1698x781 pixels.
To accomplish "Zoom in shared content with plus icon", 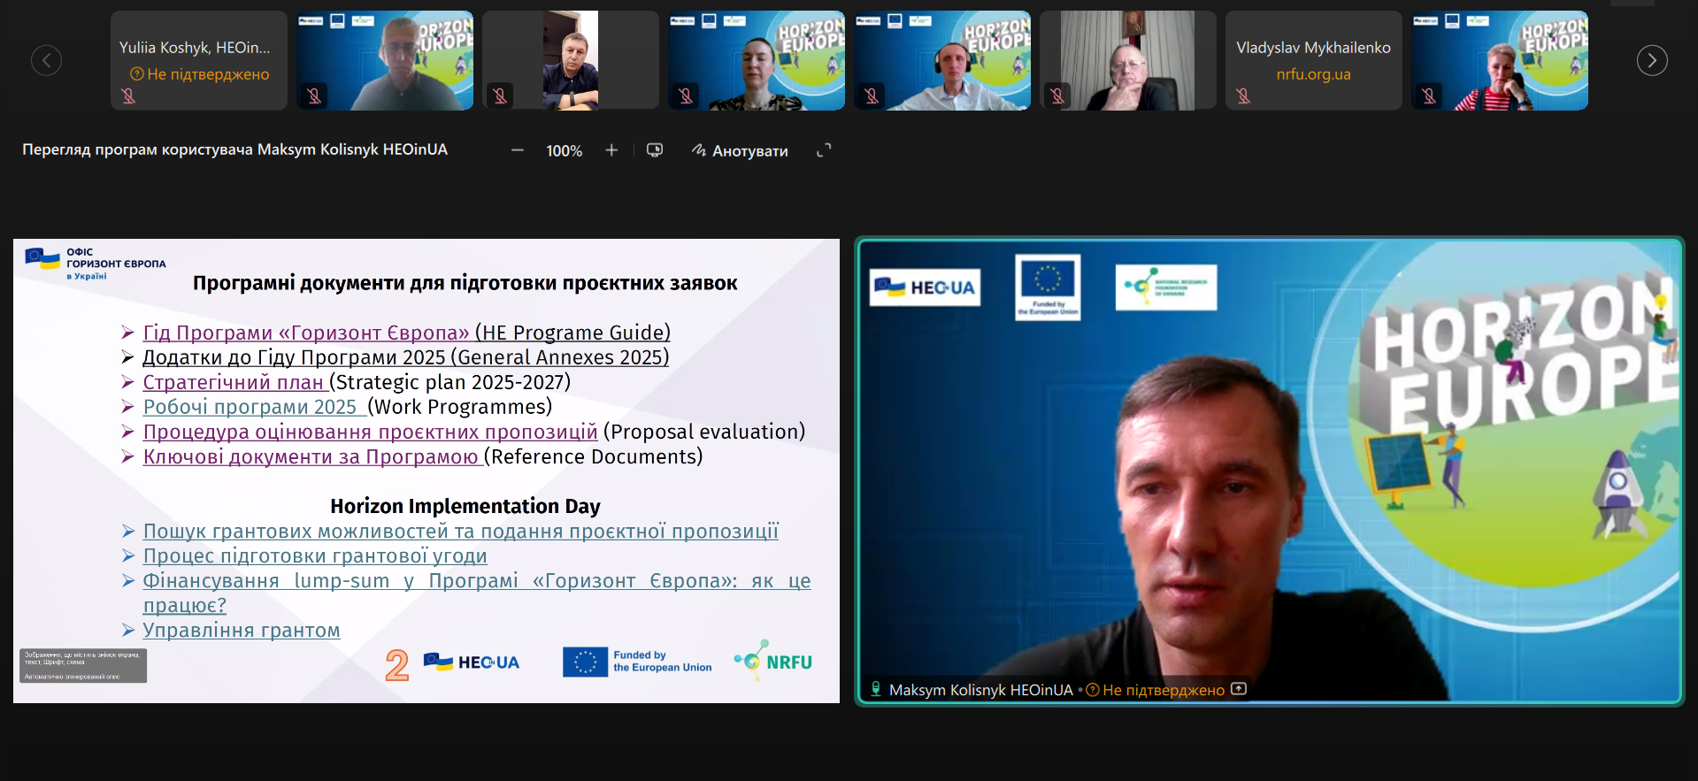I will coord(611,150).
